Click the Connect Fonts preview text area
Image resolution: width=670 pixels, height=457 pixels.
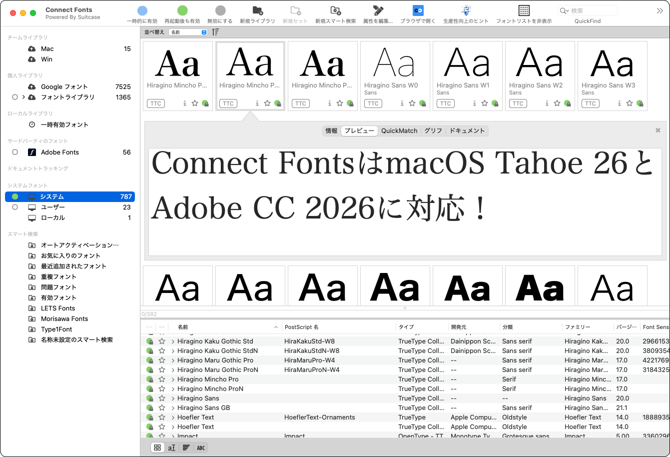click(x=405, y=202)
